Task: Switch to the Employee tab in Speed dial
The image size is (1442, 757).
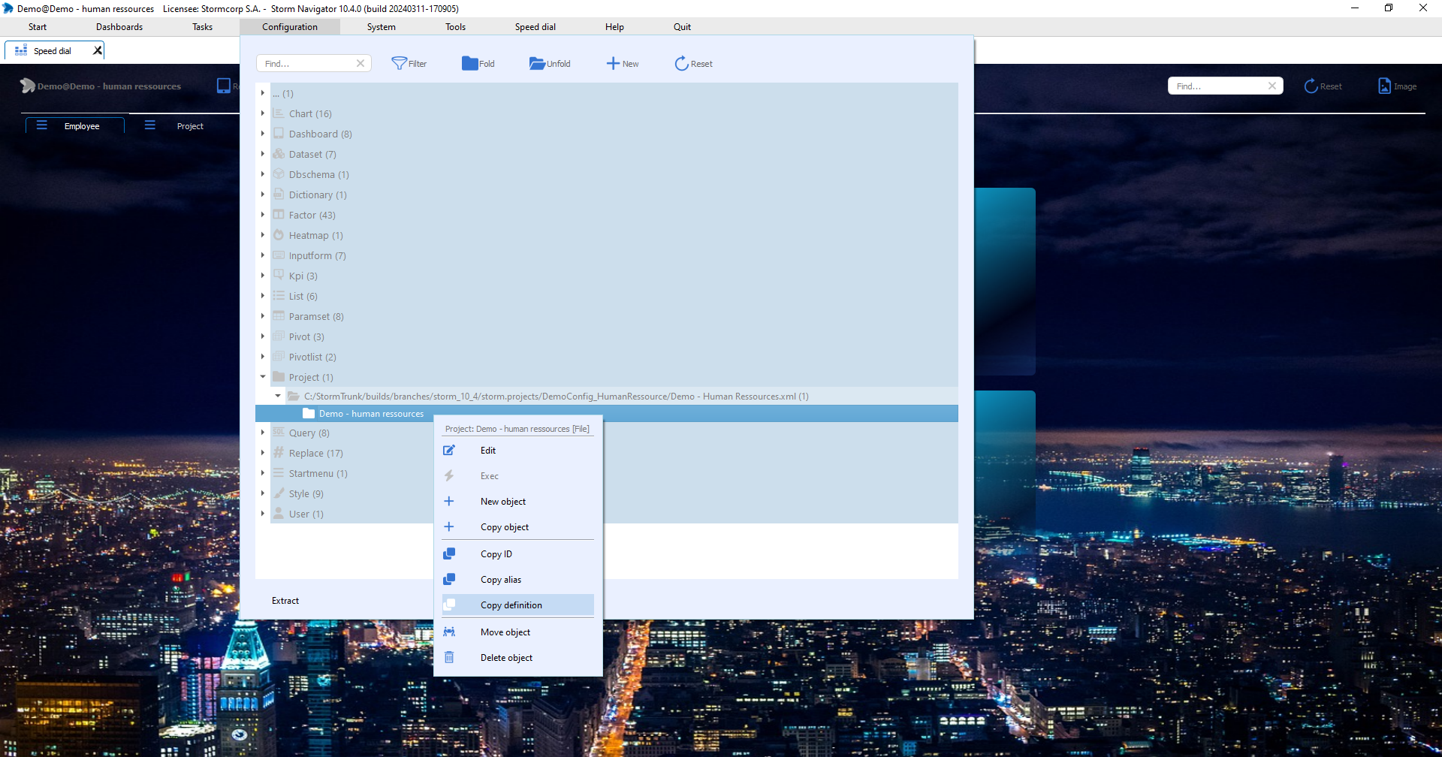Action: pyautogui.click(x=75, y=125)
